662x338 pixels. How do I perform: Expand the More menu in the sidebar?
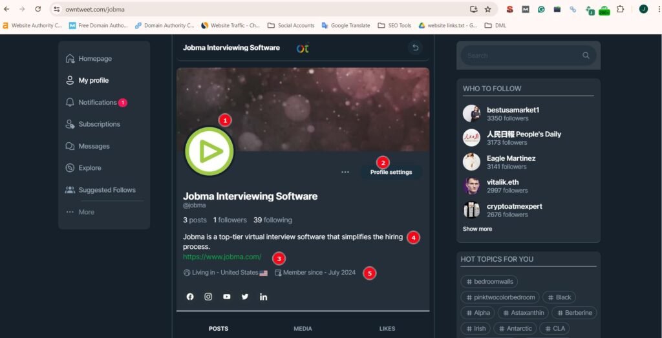click(x=80, y=212)
